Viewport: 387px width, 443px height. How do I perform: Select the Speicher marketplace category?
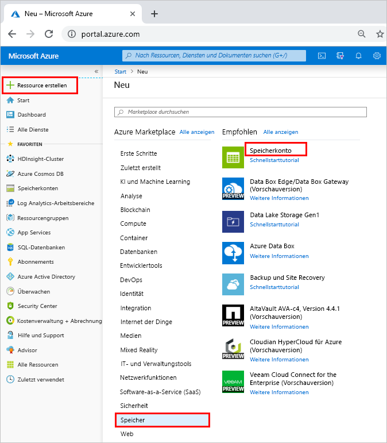[x=162, y=420]
